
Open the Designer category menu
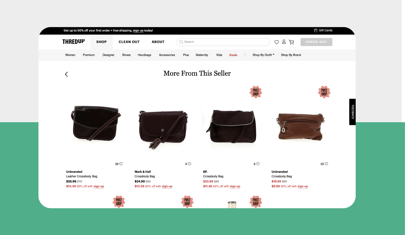coord(109,55)
